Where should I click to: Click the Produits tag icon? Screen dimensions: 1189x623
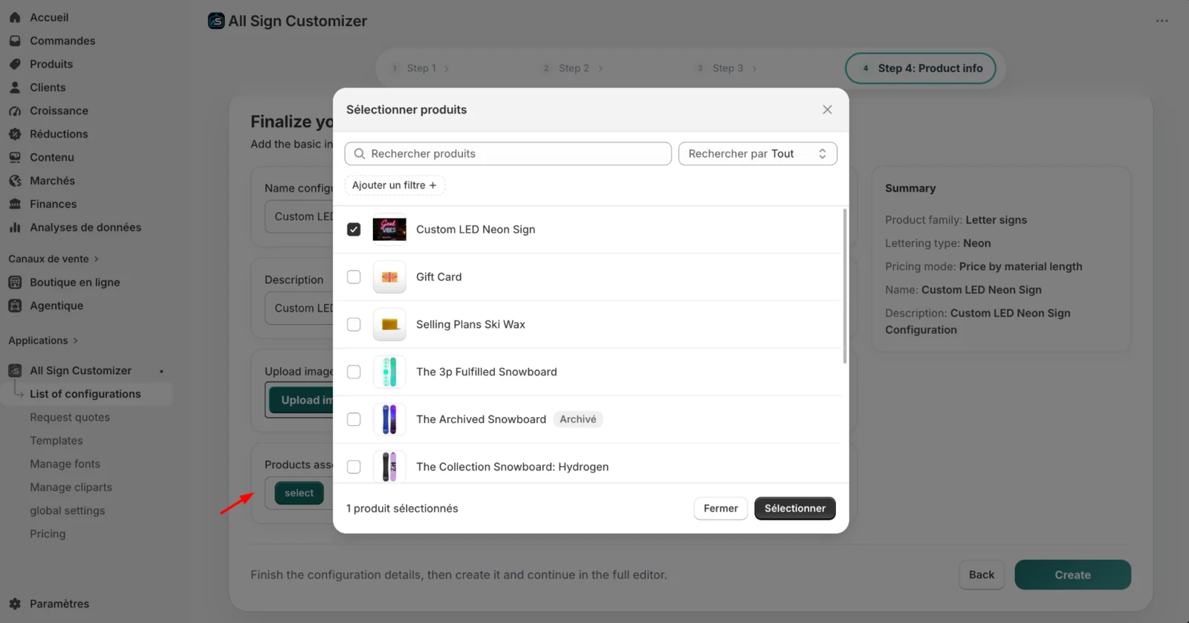pos(15,64)
